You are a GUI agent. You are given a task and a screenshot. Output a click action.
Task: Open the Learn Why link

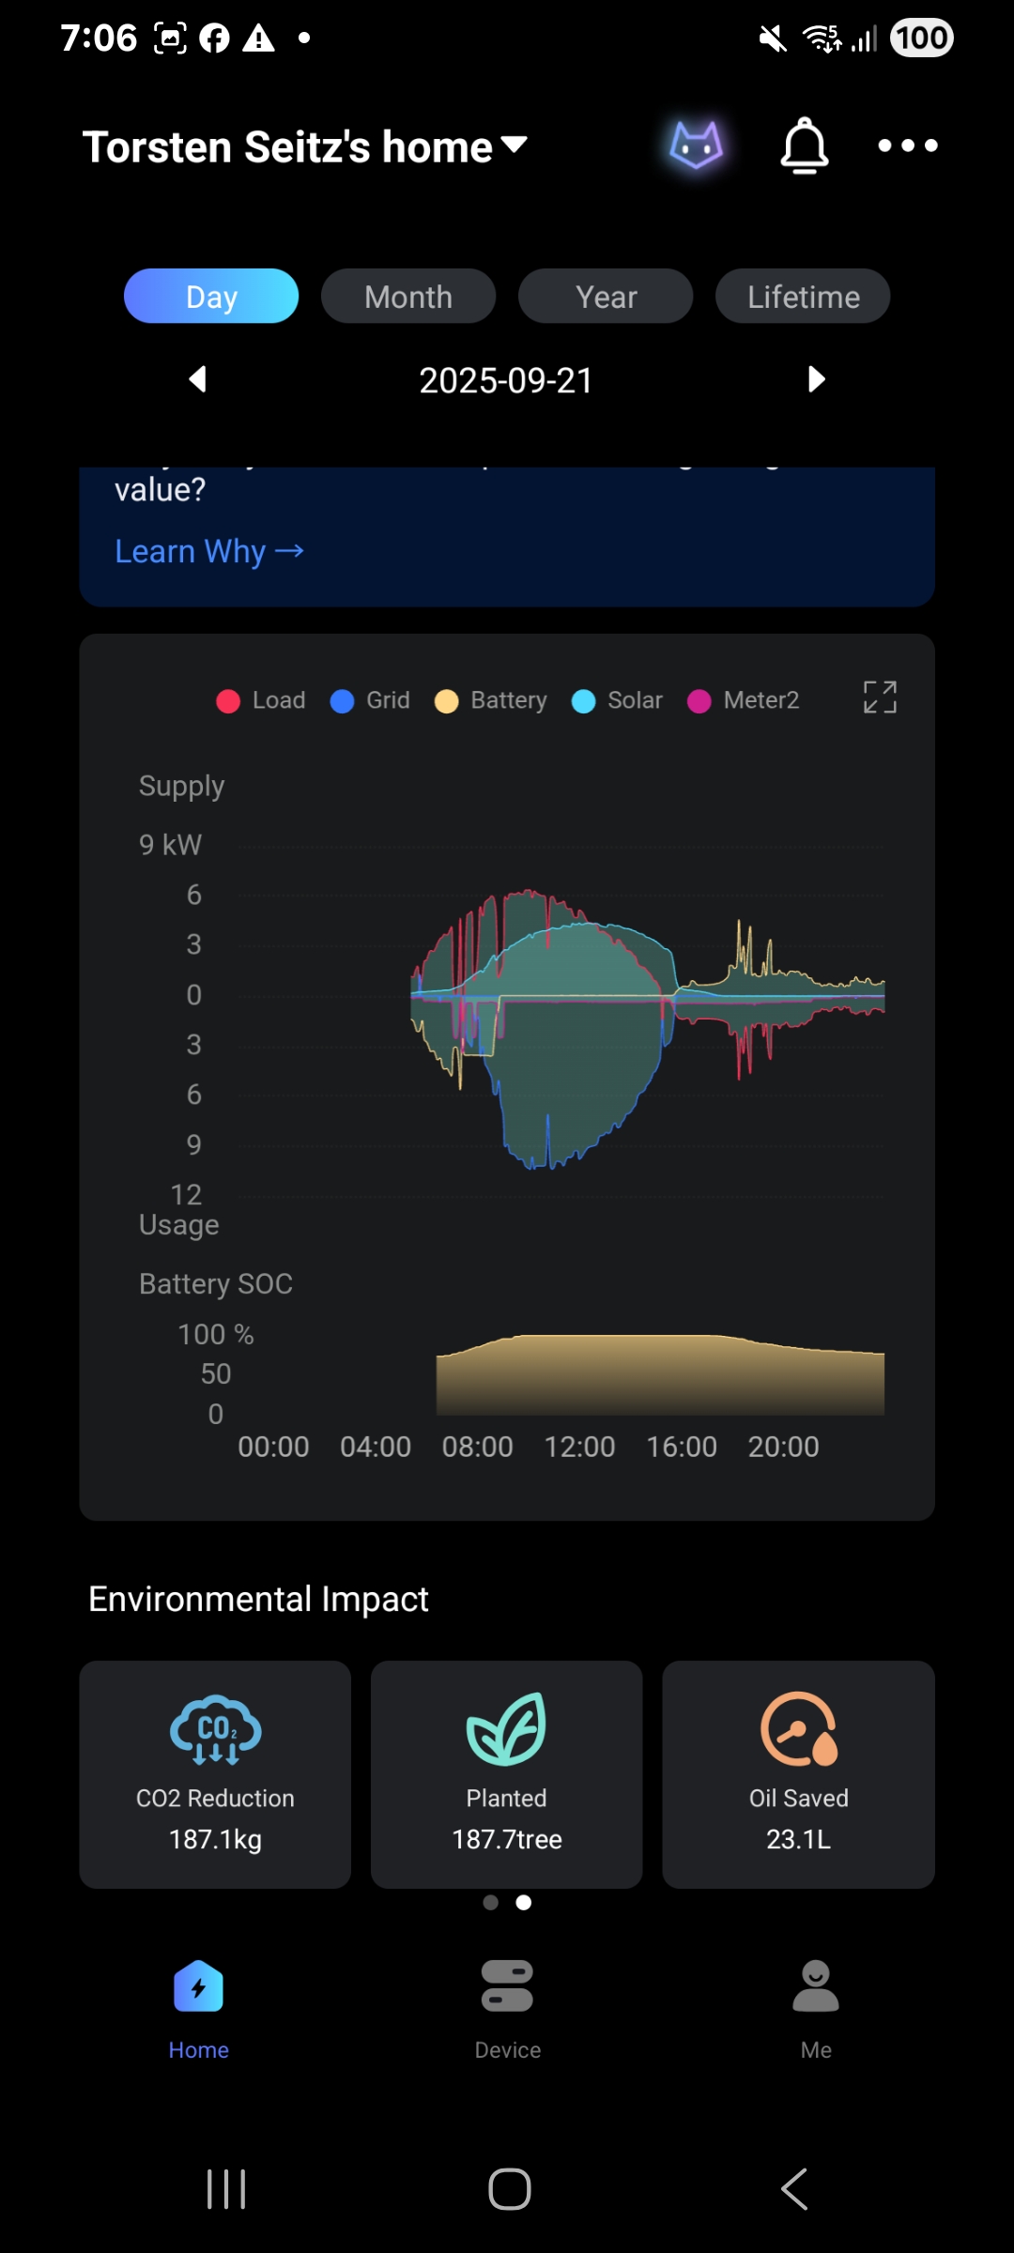(x=208, y=551)
